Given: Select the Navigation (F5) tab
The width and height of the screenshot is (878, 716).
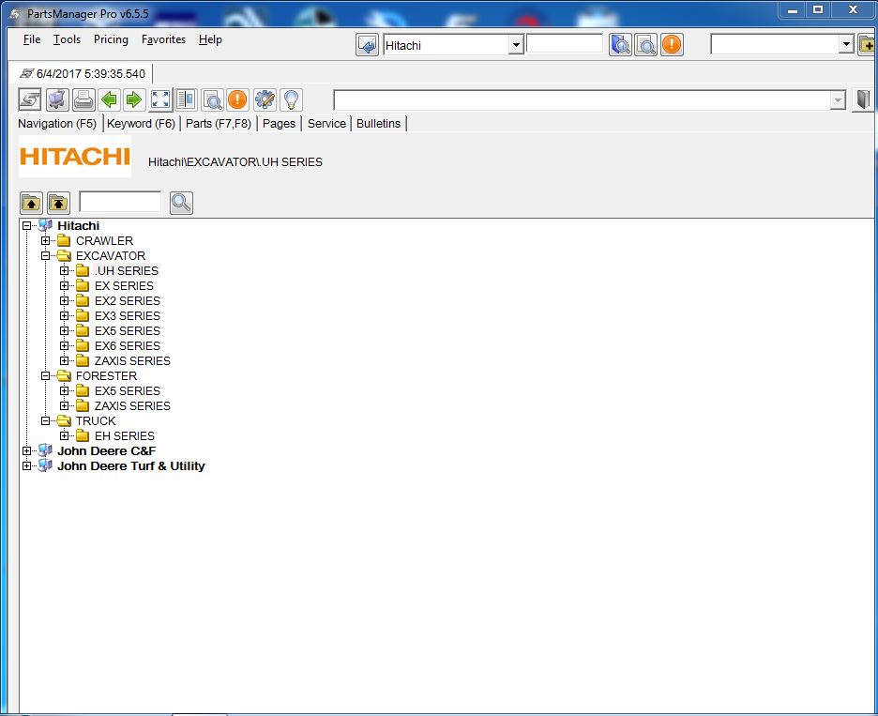Looking at the screenshot, I should [57, 123].
